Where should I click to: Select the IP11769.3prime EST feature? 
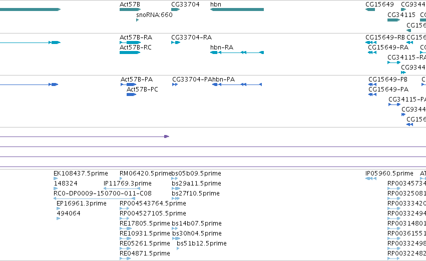122,188
